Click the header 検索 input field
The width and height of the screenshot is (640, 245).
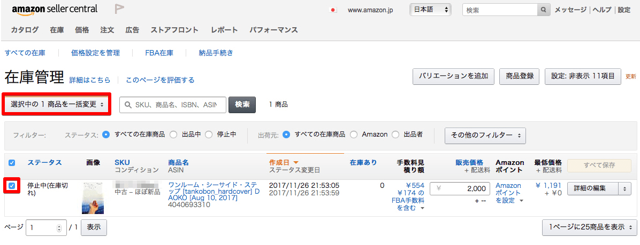[x=500, y=10]
